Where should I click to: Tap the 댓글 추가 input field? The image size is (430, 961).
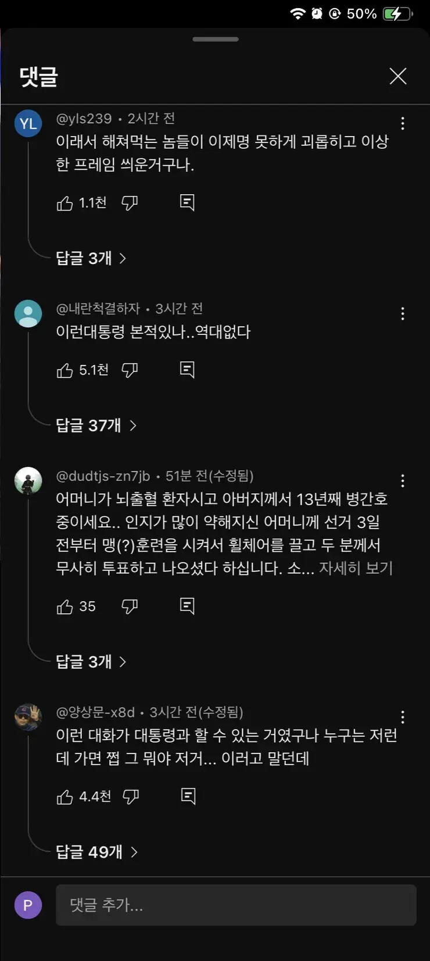pyautogui.click(x=236, y=905)
